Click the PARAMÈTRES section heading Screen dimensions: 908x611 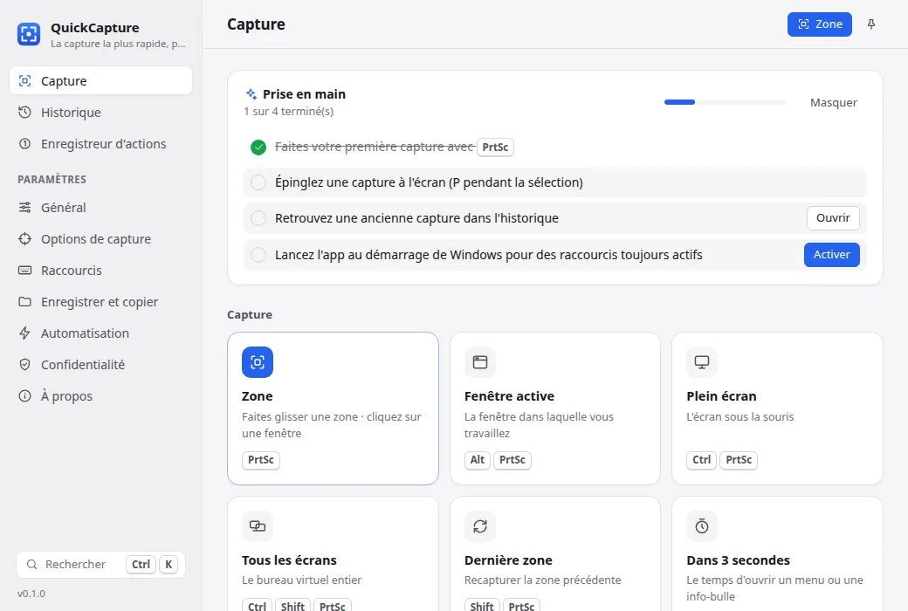tap(52, 180)
